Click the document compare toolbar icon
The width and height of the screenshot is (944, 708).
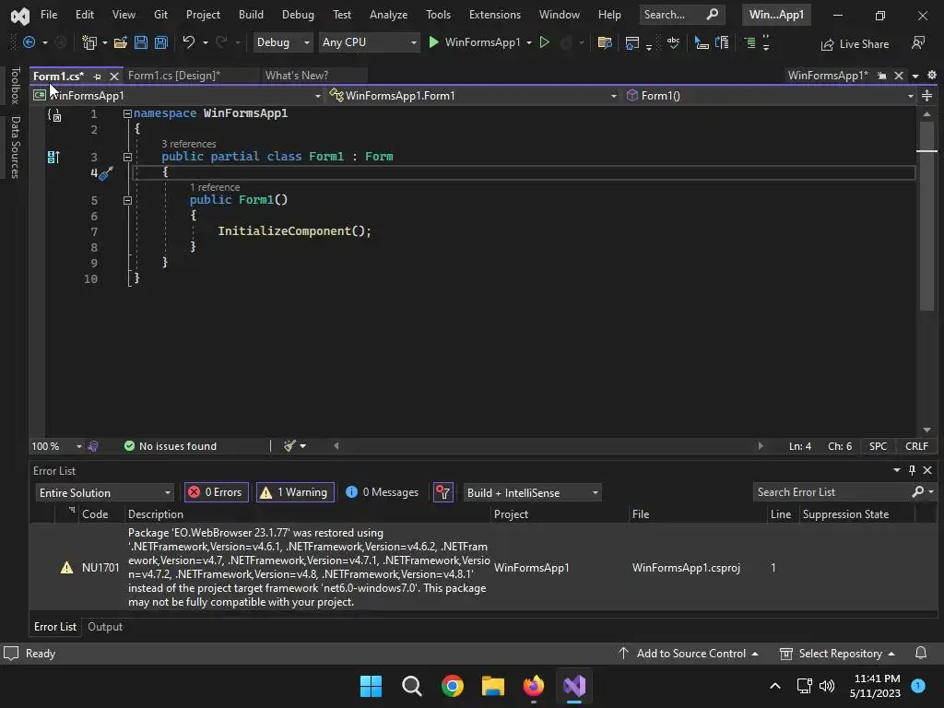pyautogui.click(x=721, y=42)
